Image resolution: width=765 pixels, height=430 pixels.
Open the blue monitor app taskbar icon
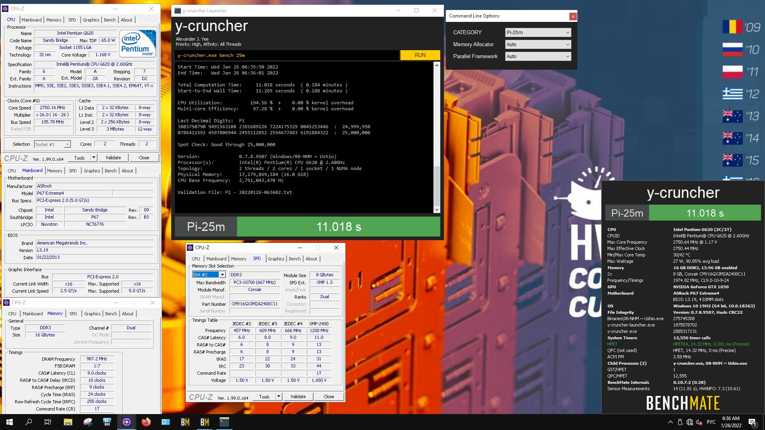(x=166, y=422)
